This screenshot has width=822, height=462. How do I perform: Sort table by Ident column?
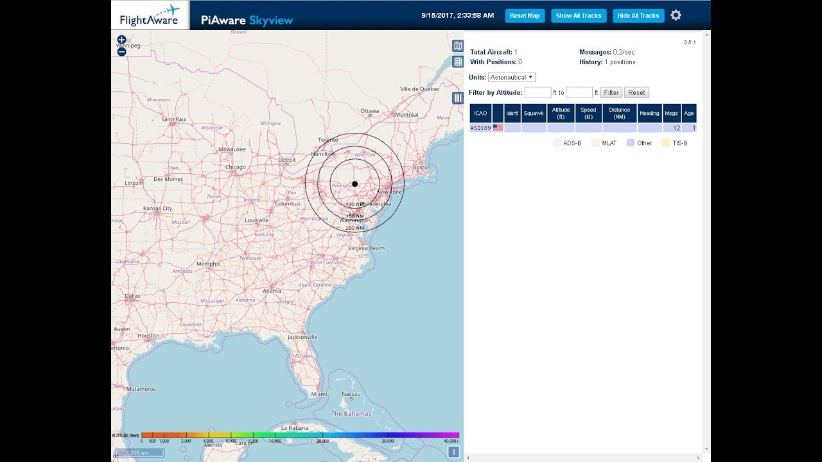(512, 113)
